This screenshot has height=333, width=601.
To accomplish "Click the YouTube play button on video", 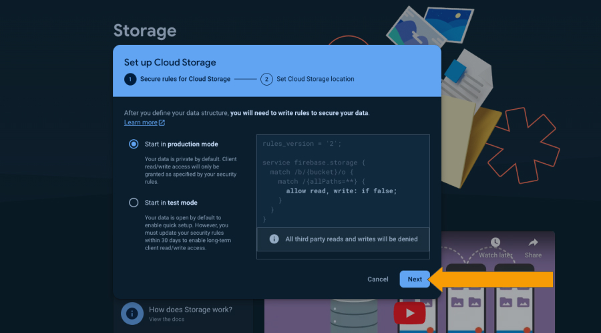I will 410,313.
